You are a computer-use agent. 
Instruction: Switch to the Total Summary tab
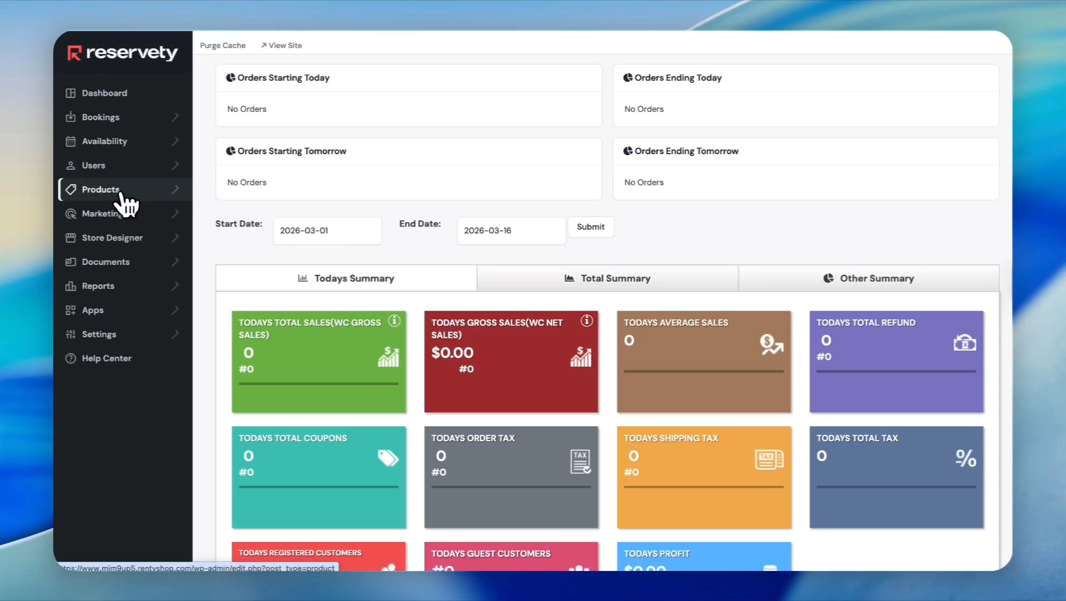tap(608, 278)
